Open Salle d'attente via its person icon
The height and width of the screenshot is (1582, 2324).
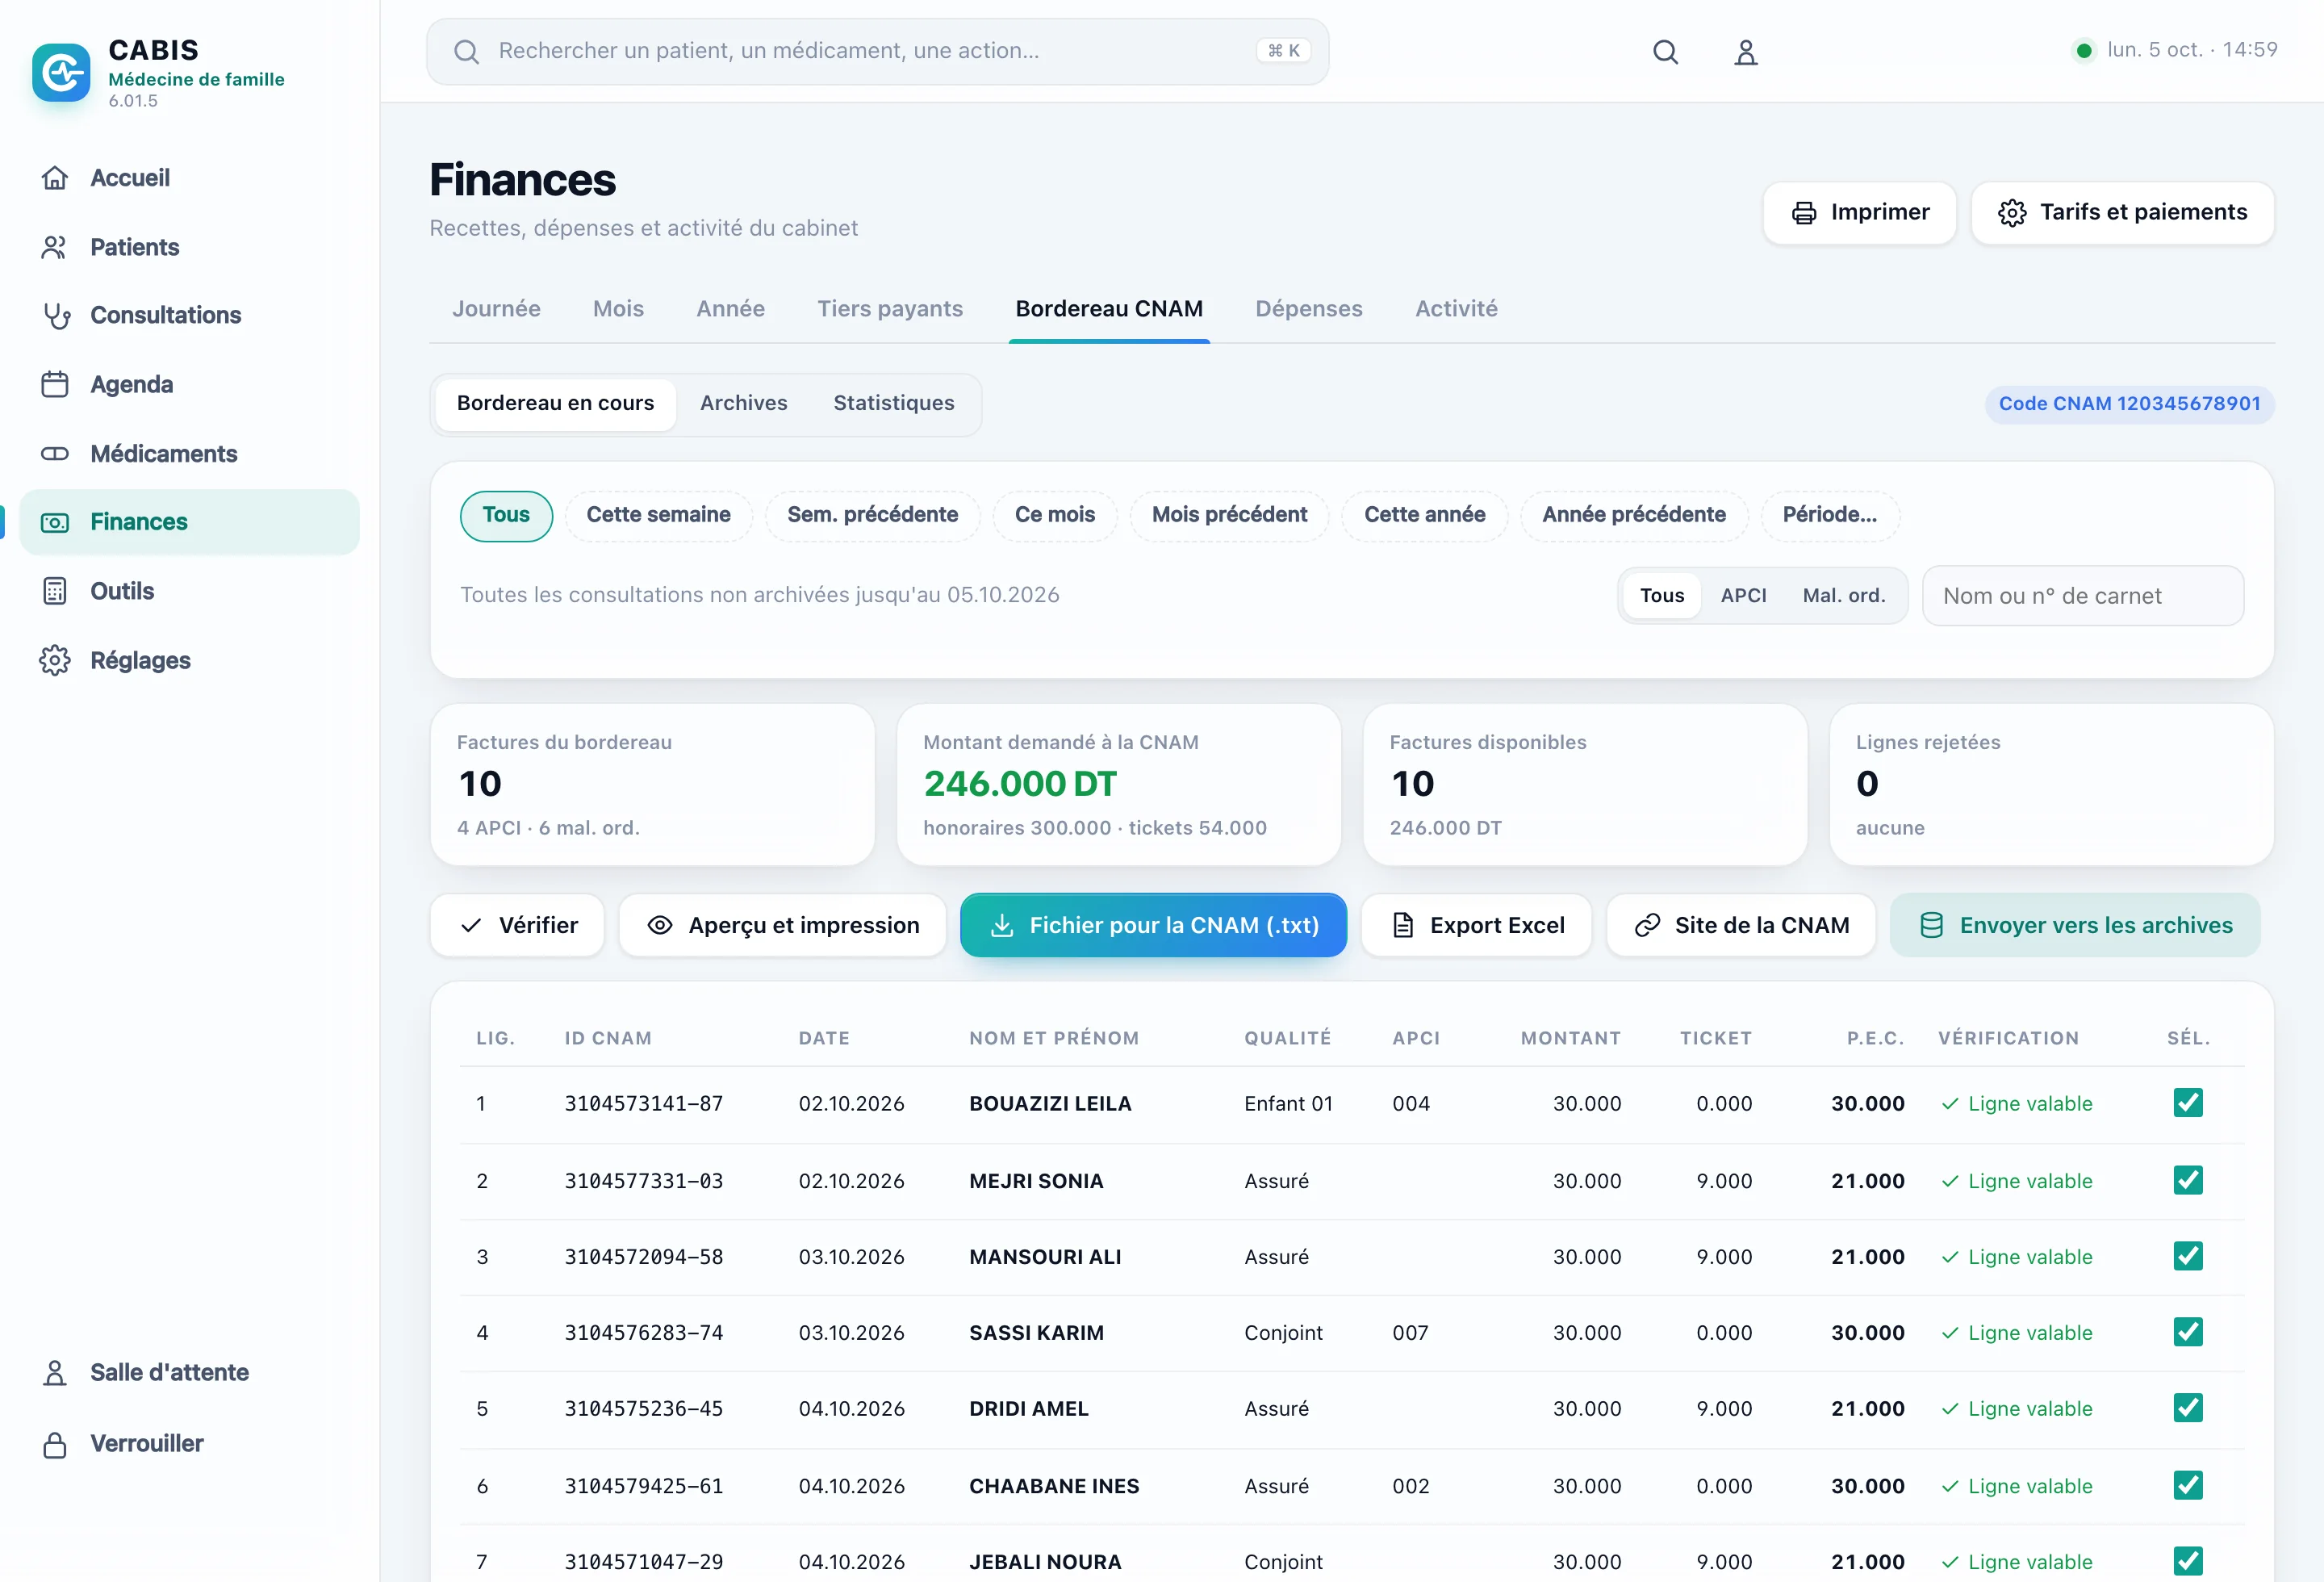tap(55, 1373)
